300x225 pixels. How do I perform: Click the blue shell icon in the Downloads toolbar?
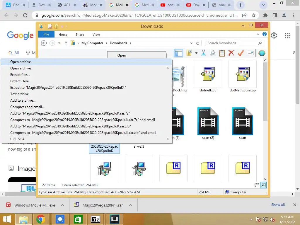tap(262, 53)
